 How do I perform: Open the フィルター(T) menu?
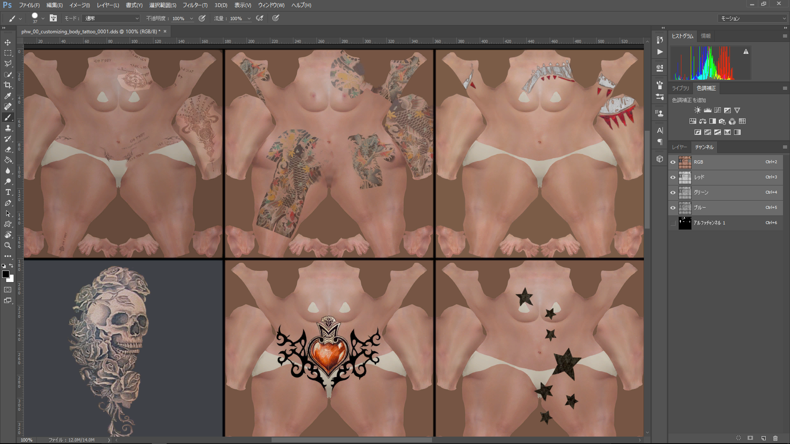(x=195, y=5)
